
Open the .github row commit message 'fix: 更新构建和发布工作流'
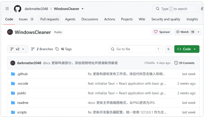point(126,74)
